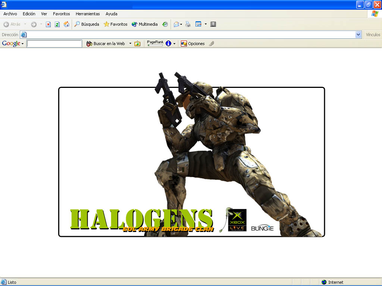Expand the Buscar en la Web dropdown arrow
382x286 pixels.
tap(130, 44)
